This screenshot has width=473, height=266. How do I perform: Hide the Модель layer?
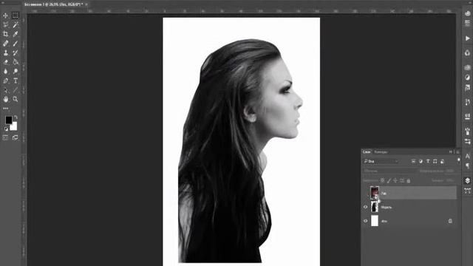[x=366, y=207]
